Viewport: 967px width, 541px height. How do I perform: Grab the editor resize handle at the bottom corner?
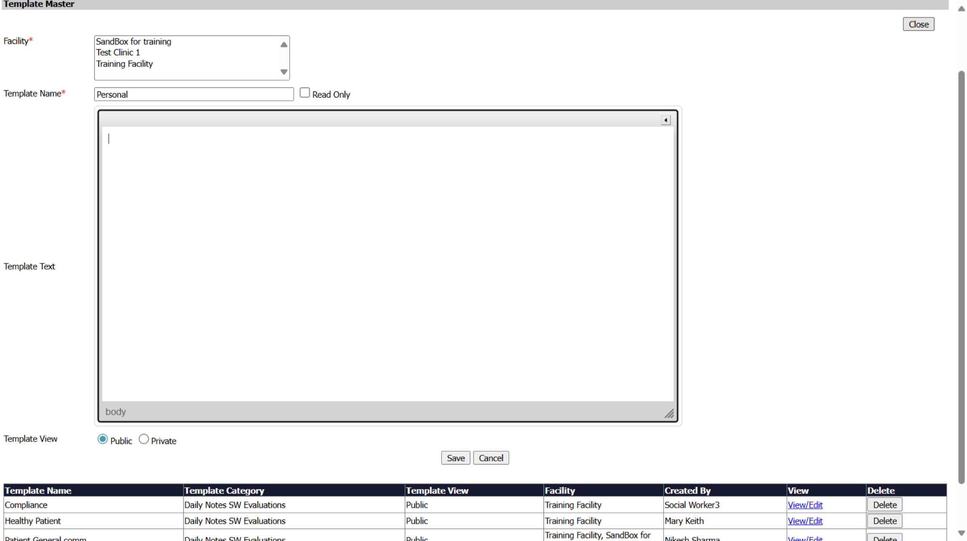point(669,414)
